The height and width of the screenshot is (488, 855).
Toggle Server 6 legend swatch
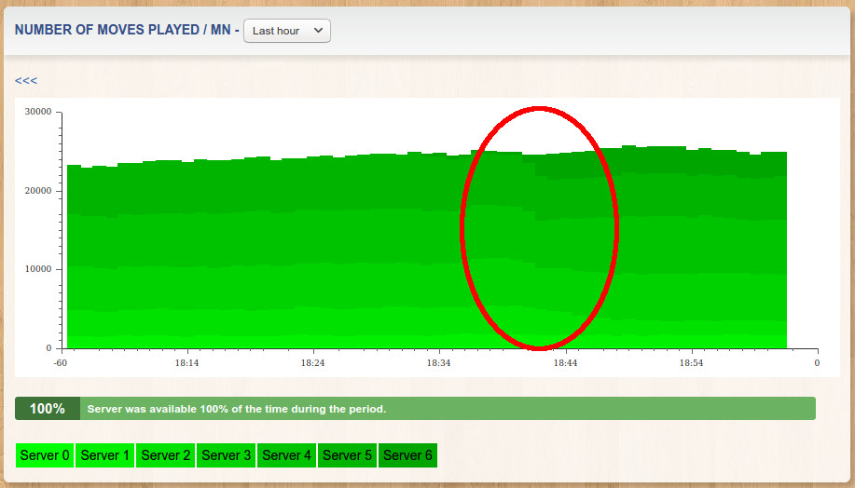pos(407,455)
